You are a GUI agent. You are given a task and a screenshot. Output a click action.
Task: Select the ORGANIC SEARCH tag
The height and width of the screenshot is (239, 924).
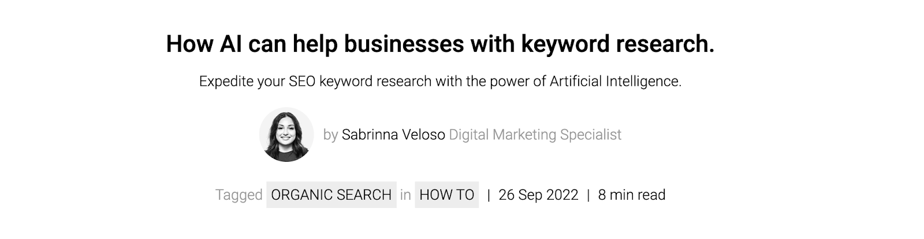(x=331, y=195)
